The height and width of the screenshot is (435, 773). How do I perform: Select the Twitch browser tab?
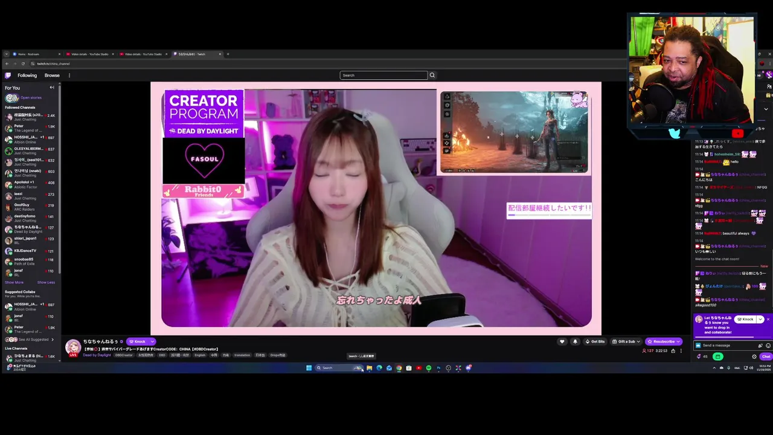[x=197, y=54]
